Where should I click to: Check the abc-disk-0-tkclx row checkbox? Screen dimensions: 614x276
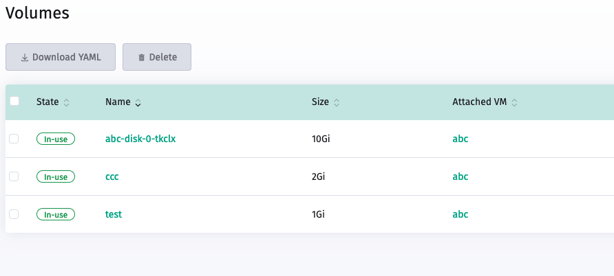click(14, 139)
